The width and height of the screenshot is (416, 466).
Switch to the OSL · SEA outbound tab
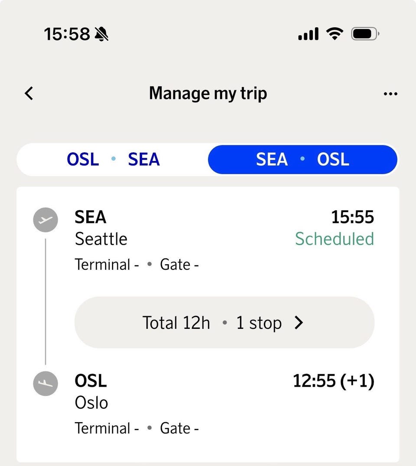point(113,159)
